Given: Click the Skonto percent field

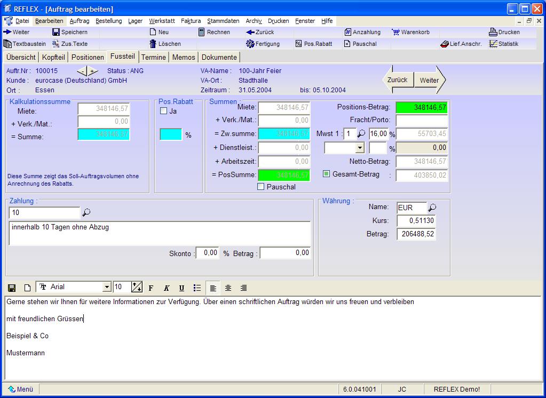Looking at the screenshot, I should click(x=208, y=253).
